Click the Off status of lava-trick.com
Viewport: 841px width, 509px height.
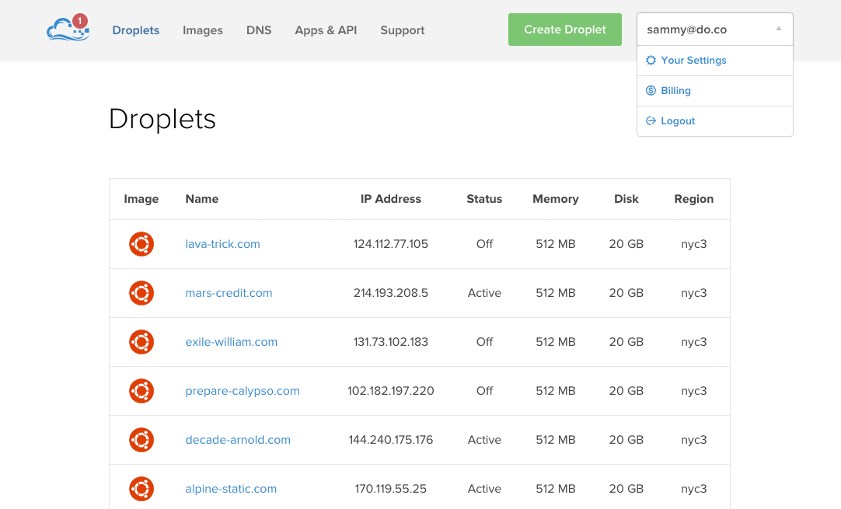pos(484,244)
